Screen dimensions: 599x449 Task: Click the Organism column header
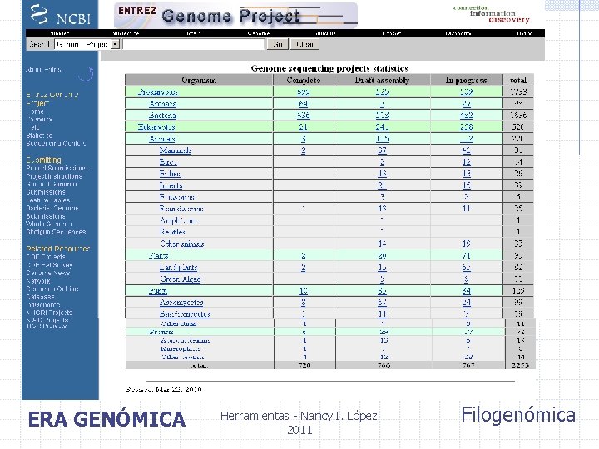click(x=199, y=80)
